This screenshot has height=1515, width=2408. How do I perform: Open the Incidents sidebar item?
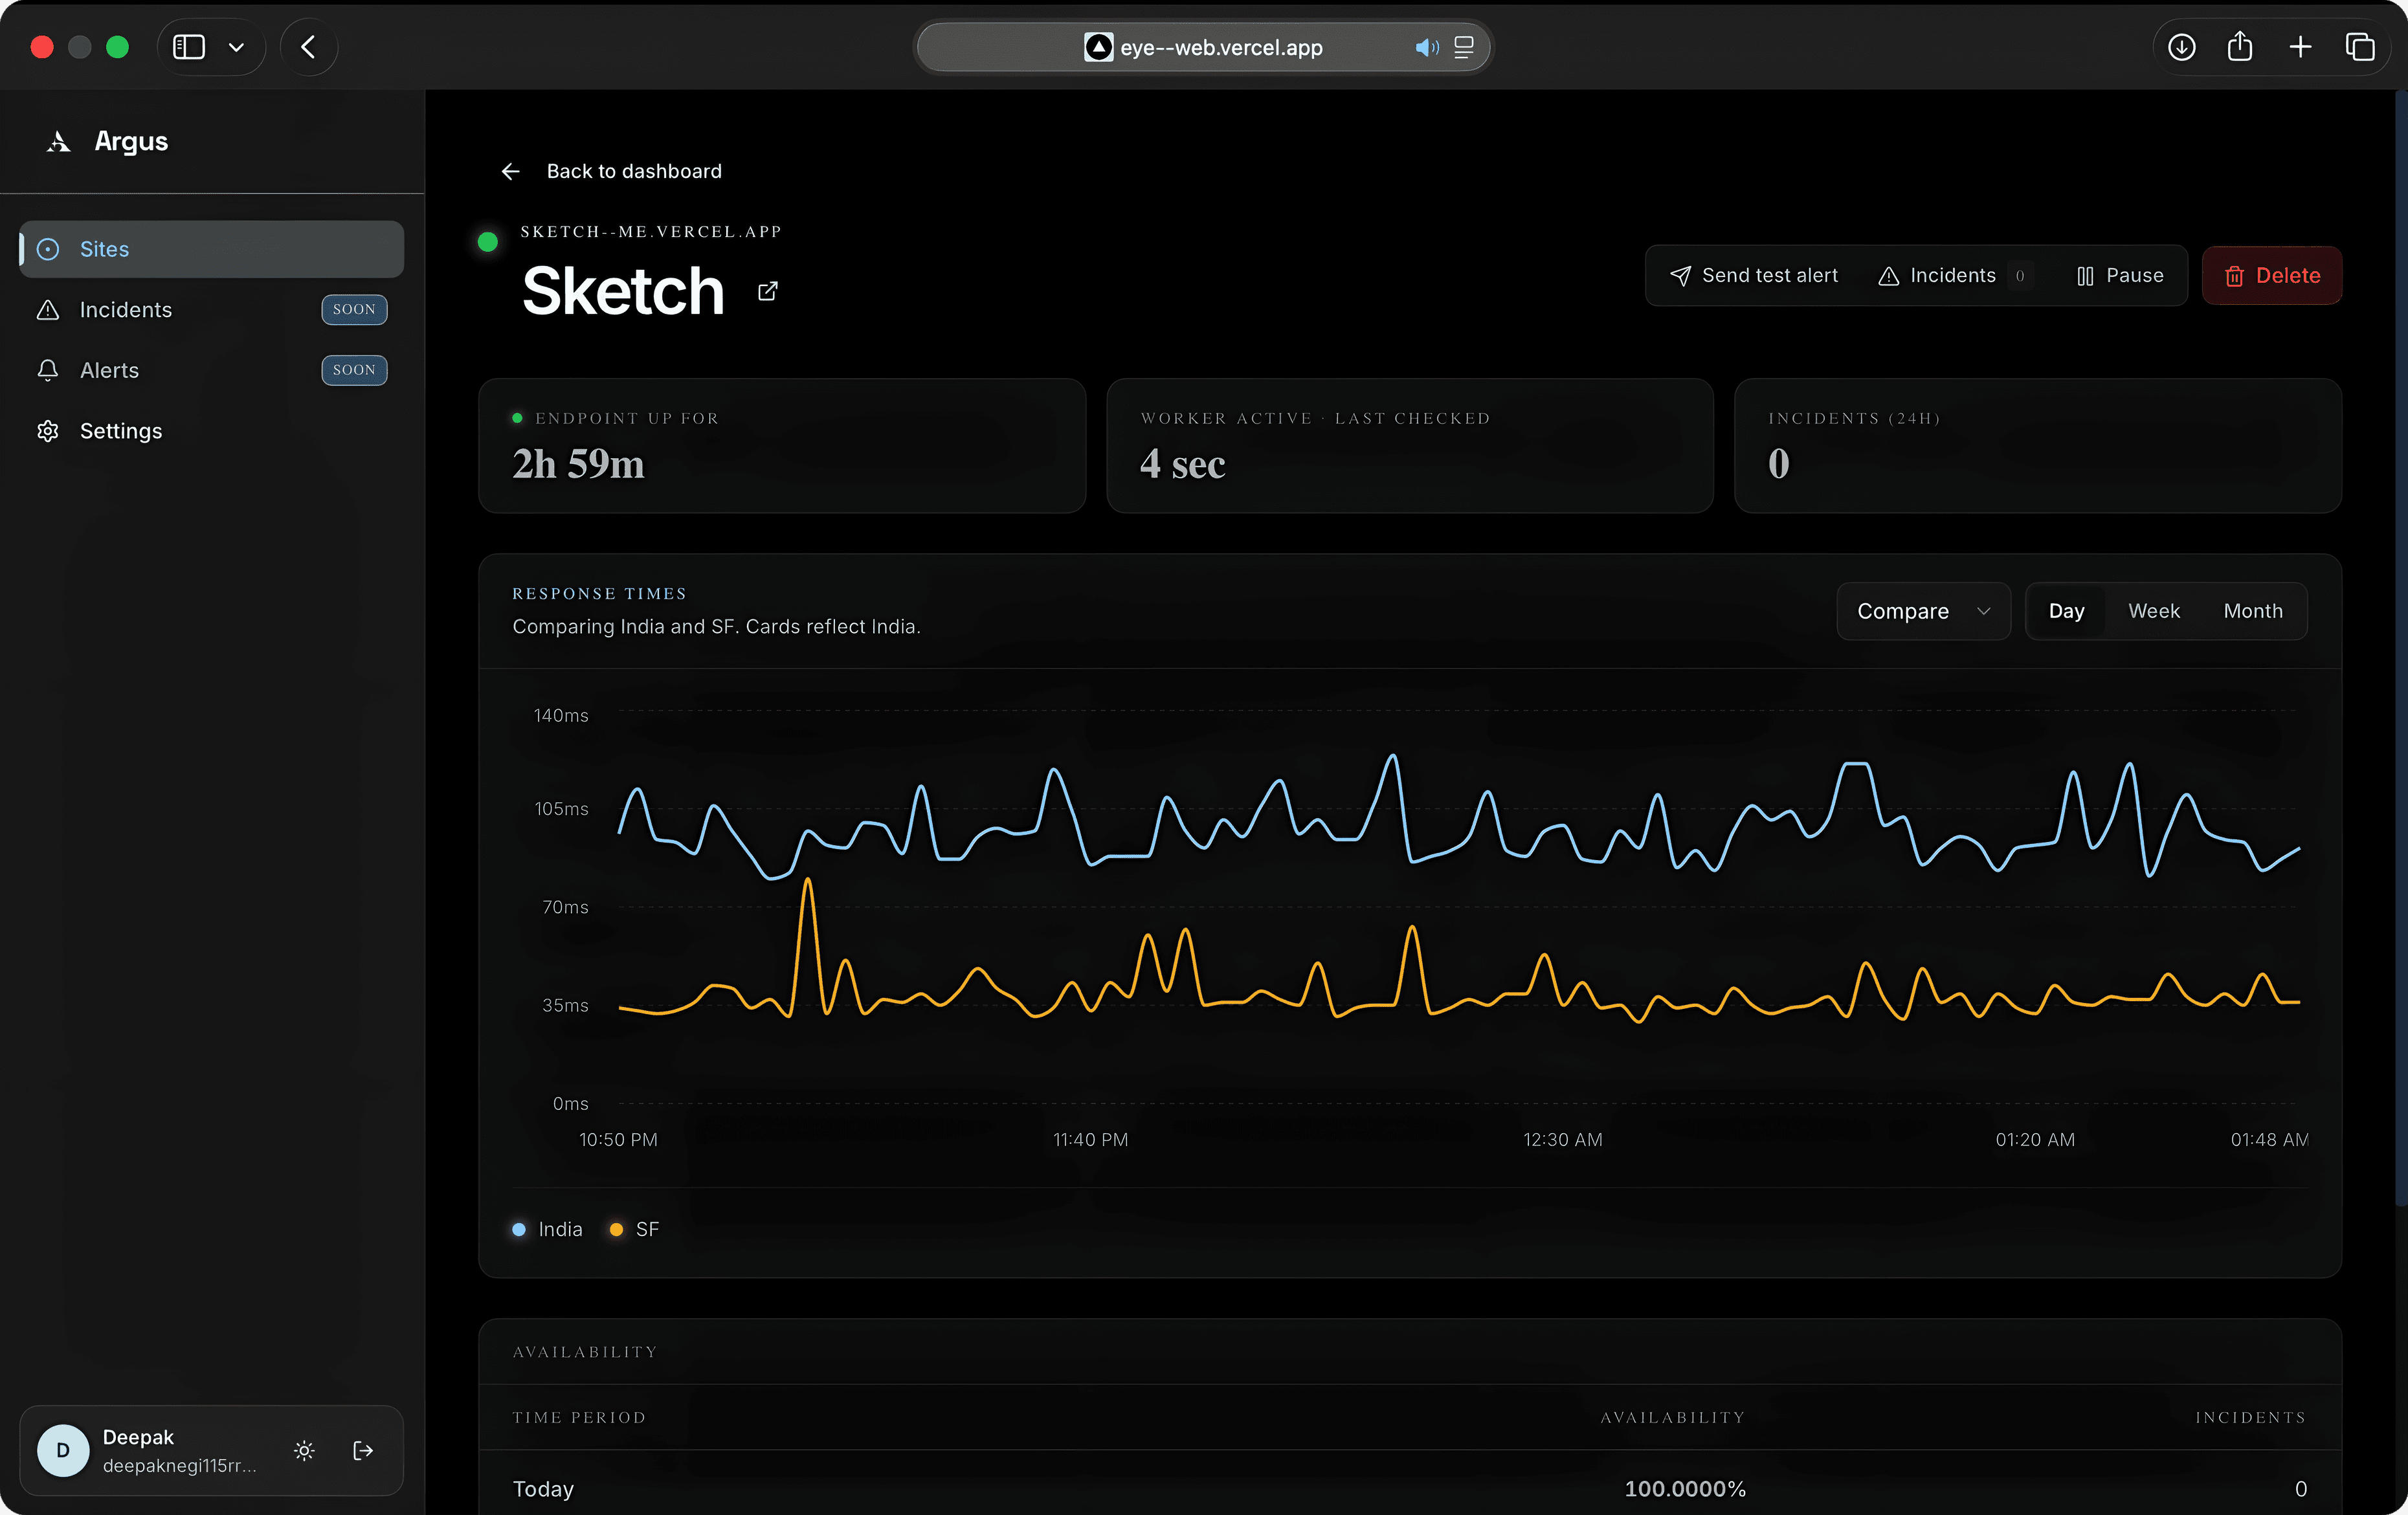(211, 310)
